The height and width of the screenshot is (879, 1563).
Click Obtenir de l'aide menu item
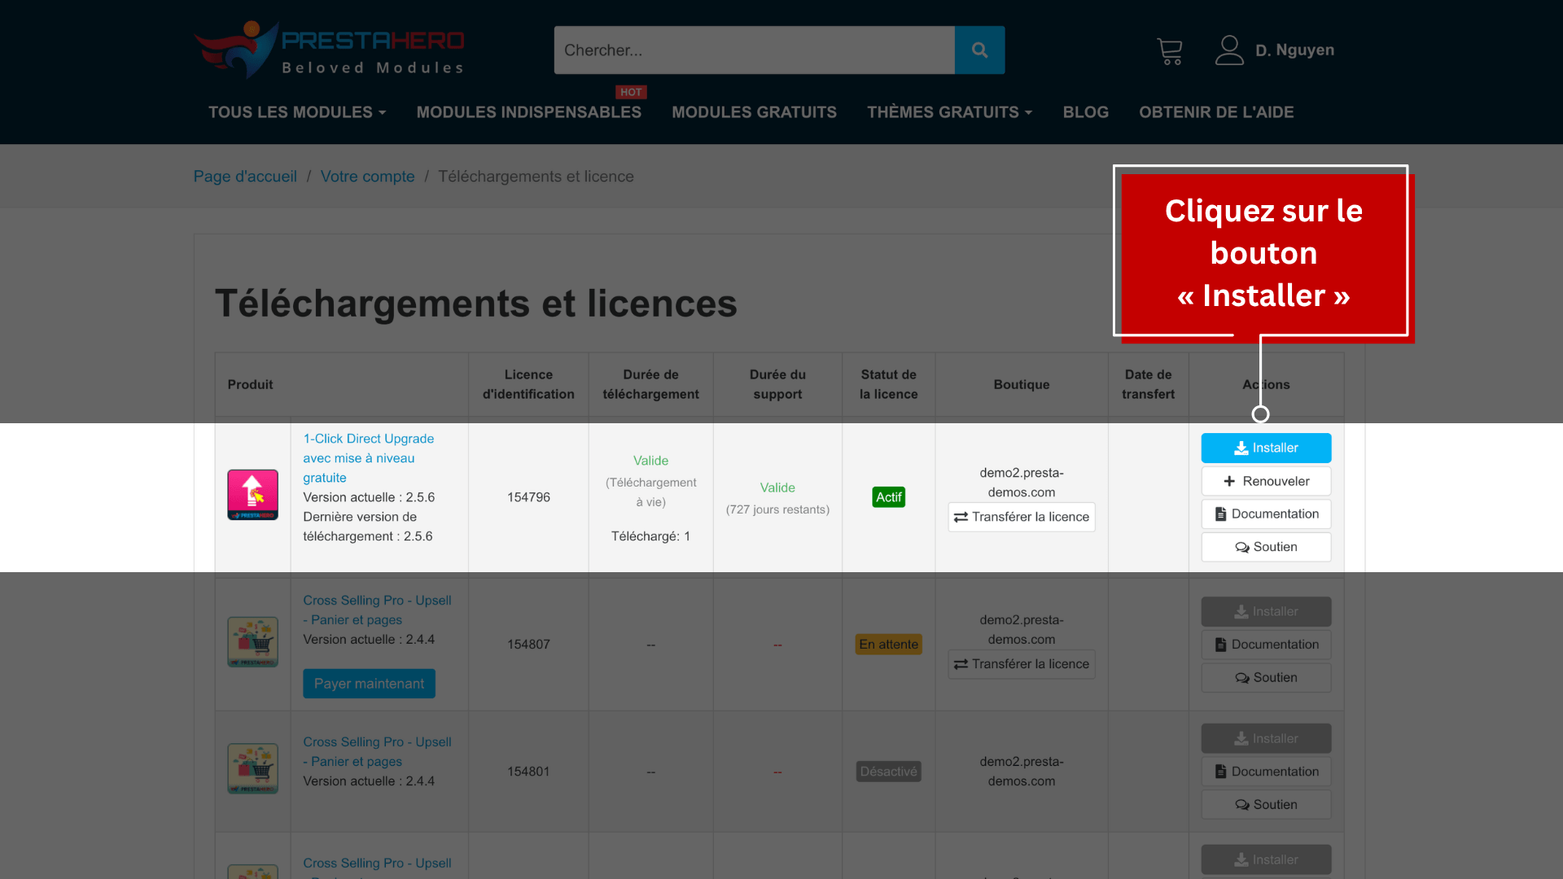(1216, 112)
